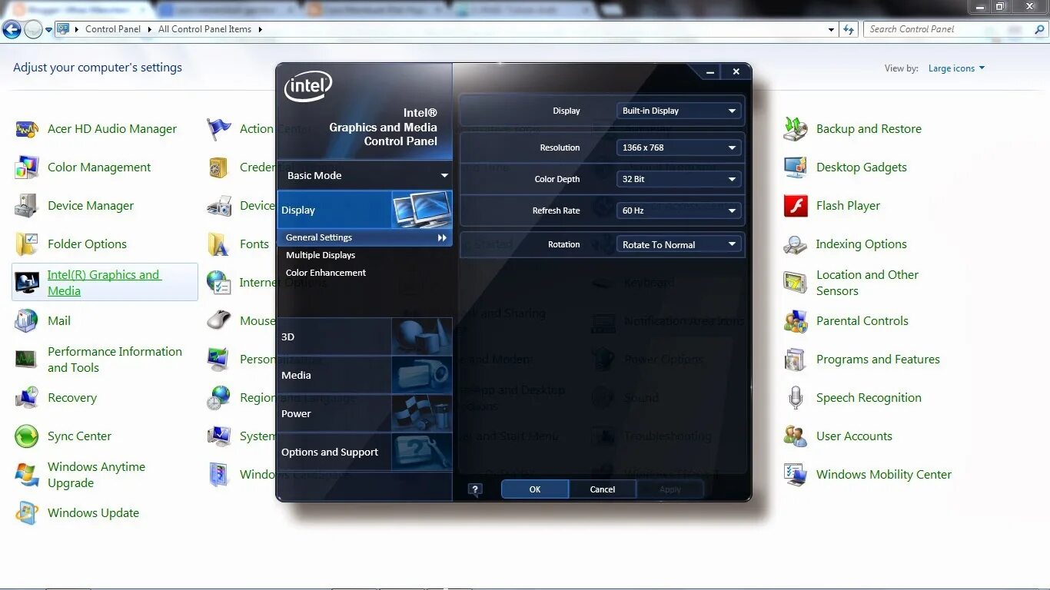
Task: Select the Display section in Intel panel
Action: [365, 210]
